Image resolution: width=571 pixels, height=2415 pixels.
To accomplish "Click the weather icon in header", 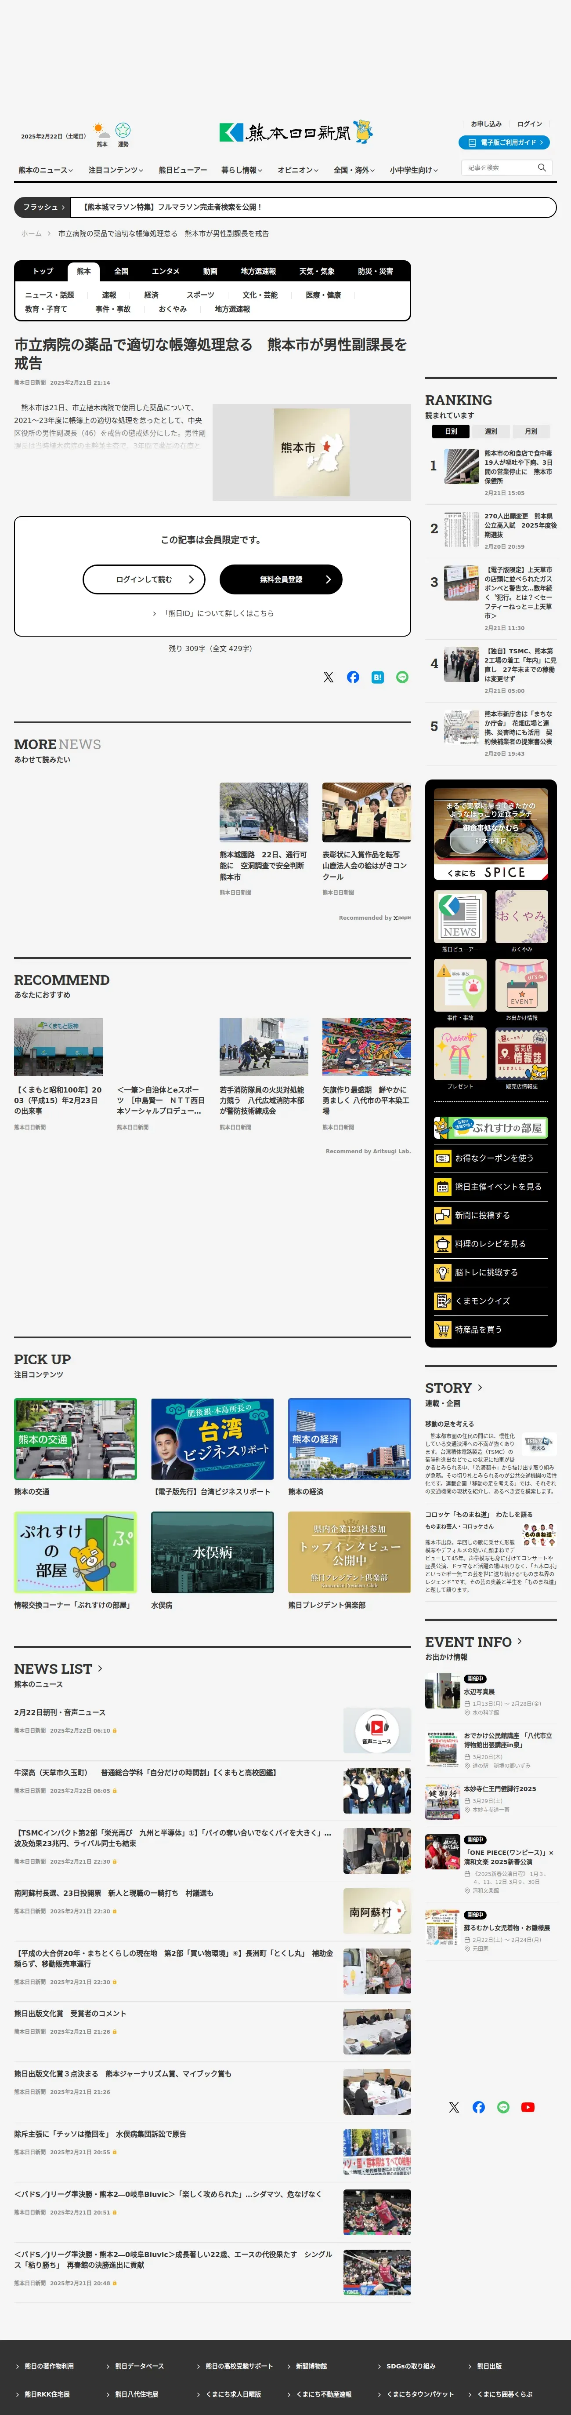I will 102,130.
